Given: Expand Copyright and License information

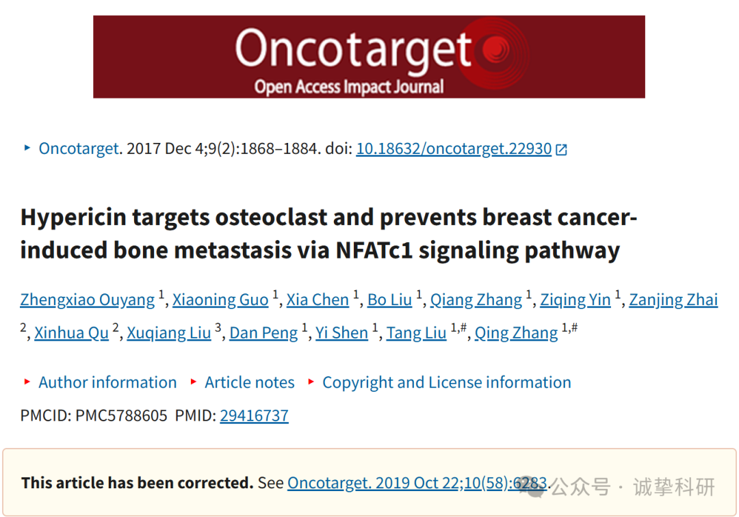Looking at the screenshot, I should [x=446, y=382].
